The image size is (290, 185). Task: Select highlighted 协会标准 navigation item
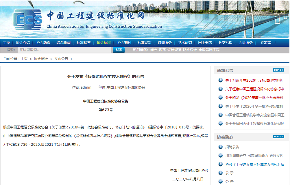click(x=104, y=43)
